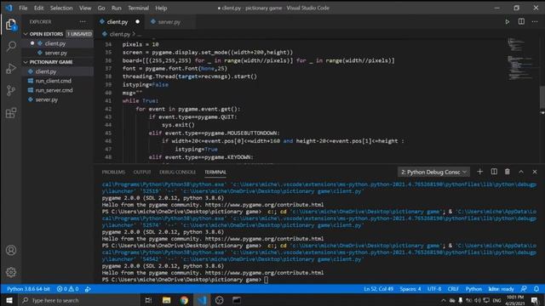Open the Search view in activity bar
Screen dimensions: 545x306
coord(11,46)
